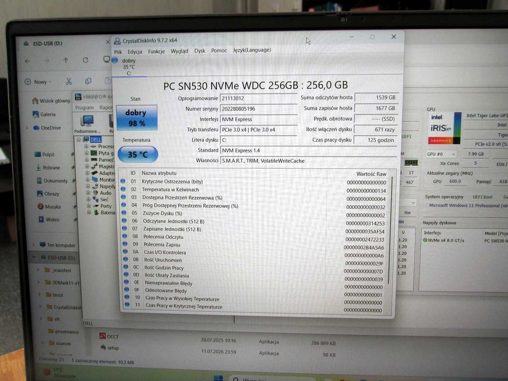
Task: Open Pulpit quick access folder
Action: 45,154
